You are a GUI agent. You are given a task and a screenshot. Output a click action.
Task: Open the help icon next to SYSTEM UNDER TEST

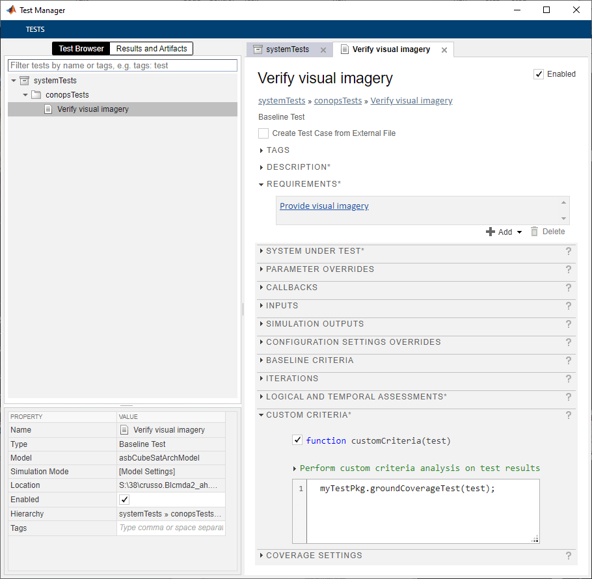pos(568,251)
